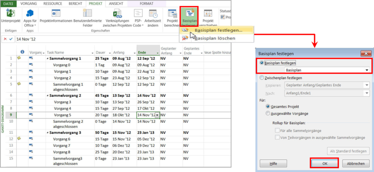Open the Task Name column filter arrow
The height and width of the screenshot is (172, 374).
pyautogui.click(x=92, y=53)
